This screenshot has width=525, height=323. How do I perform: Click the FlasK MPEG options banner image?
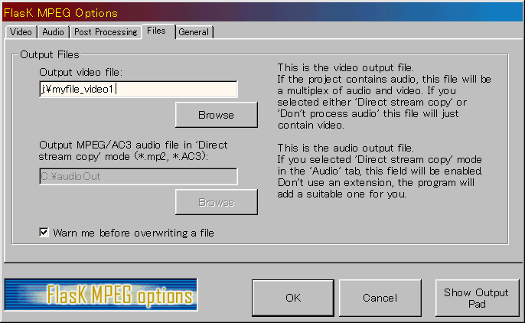point(101,295)
